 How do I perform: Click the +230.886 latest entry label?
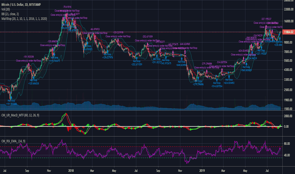[x=278, y=45]
